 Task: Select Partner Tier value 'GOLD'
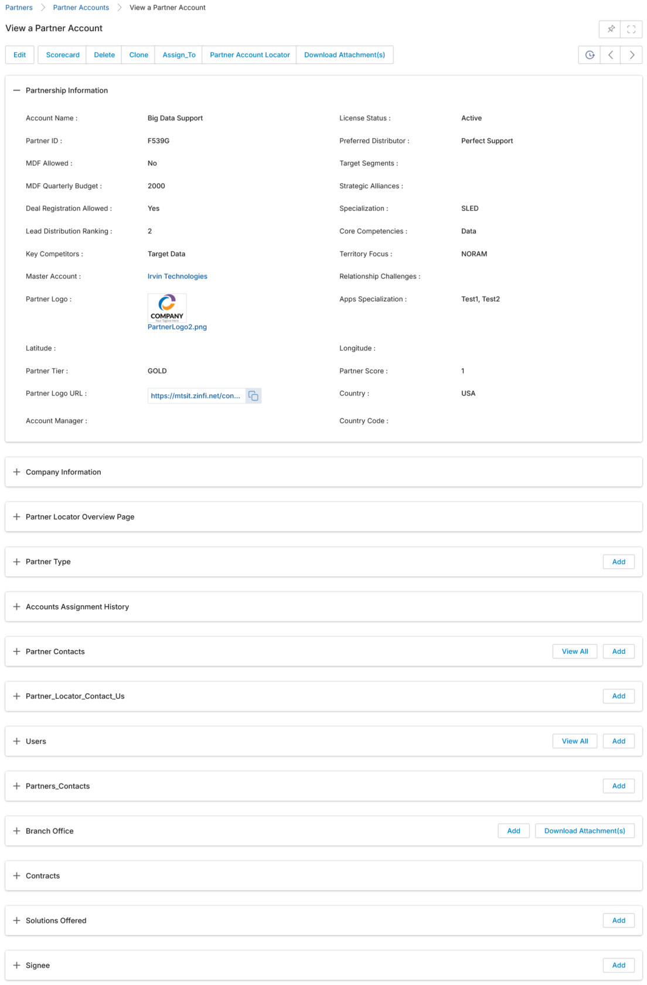157,371
